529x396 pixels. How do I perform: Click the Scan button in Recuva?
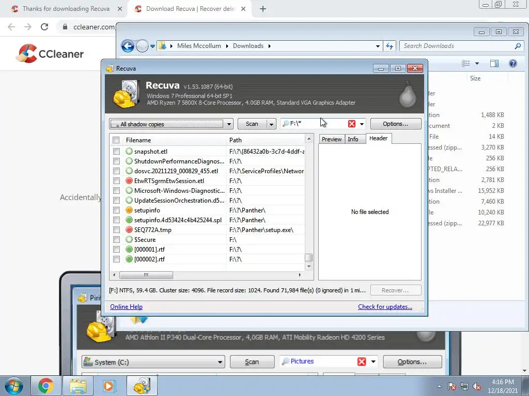(x=252, y=124)
